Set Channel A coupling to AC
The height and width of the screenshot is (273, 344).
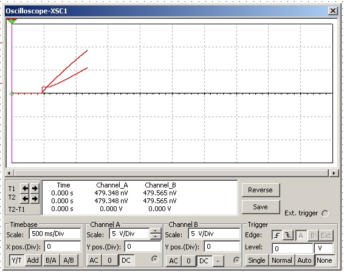pyautogui.click(x=94, y=260)
